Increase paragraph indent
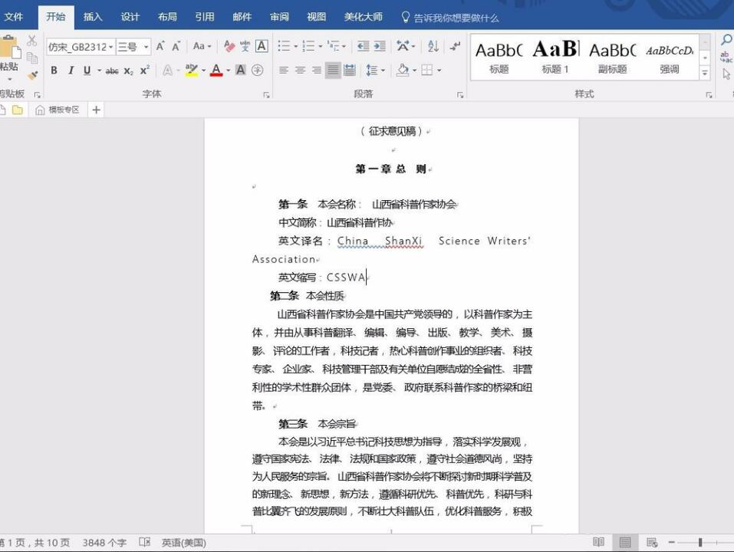The image size is (734, 552). tap(380, 46)
